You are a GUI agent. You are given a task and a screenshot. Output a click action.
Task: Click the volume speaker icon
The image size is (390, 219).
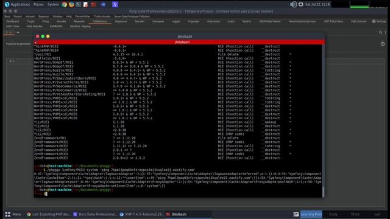293,4
